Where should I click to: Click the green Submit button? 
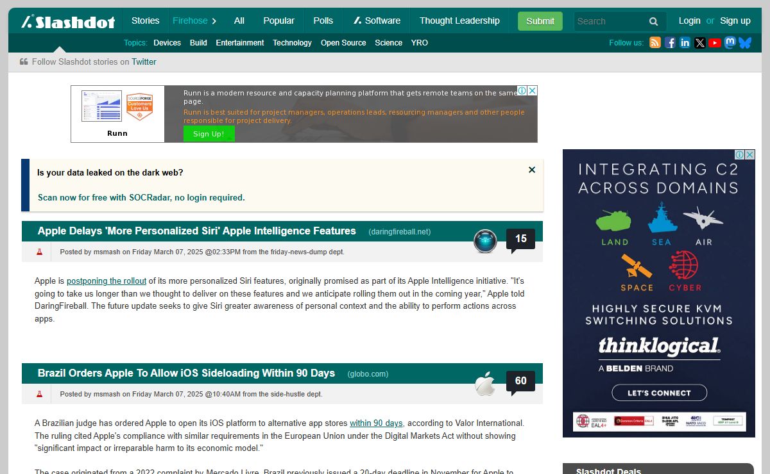coord(540,21)
